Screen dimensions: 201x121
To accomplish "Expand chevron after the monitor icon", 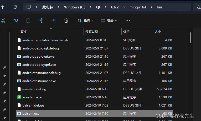I will pyautogui.click(x=37, y=7).
